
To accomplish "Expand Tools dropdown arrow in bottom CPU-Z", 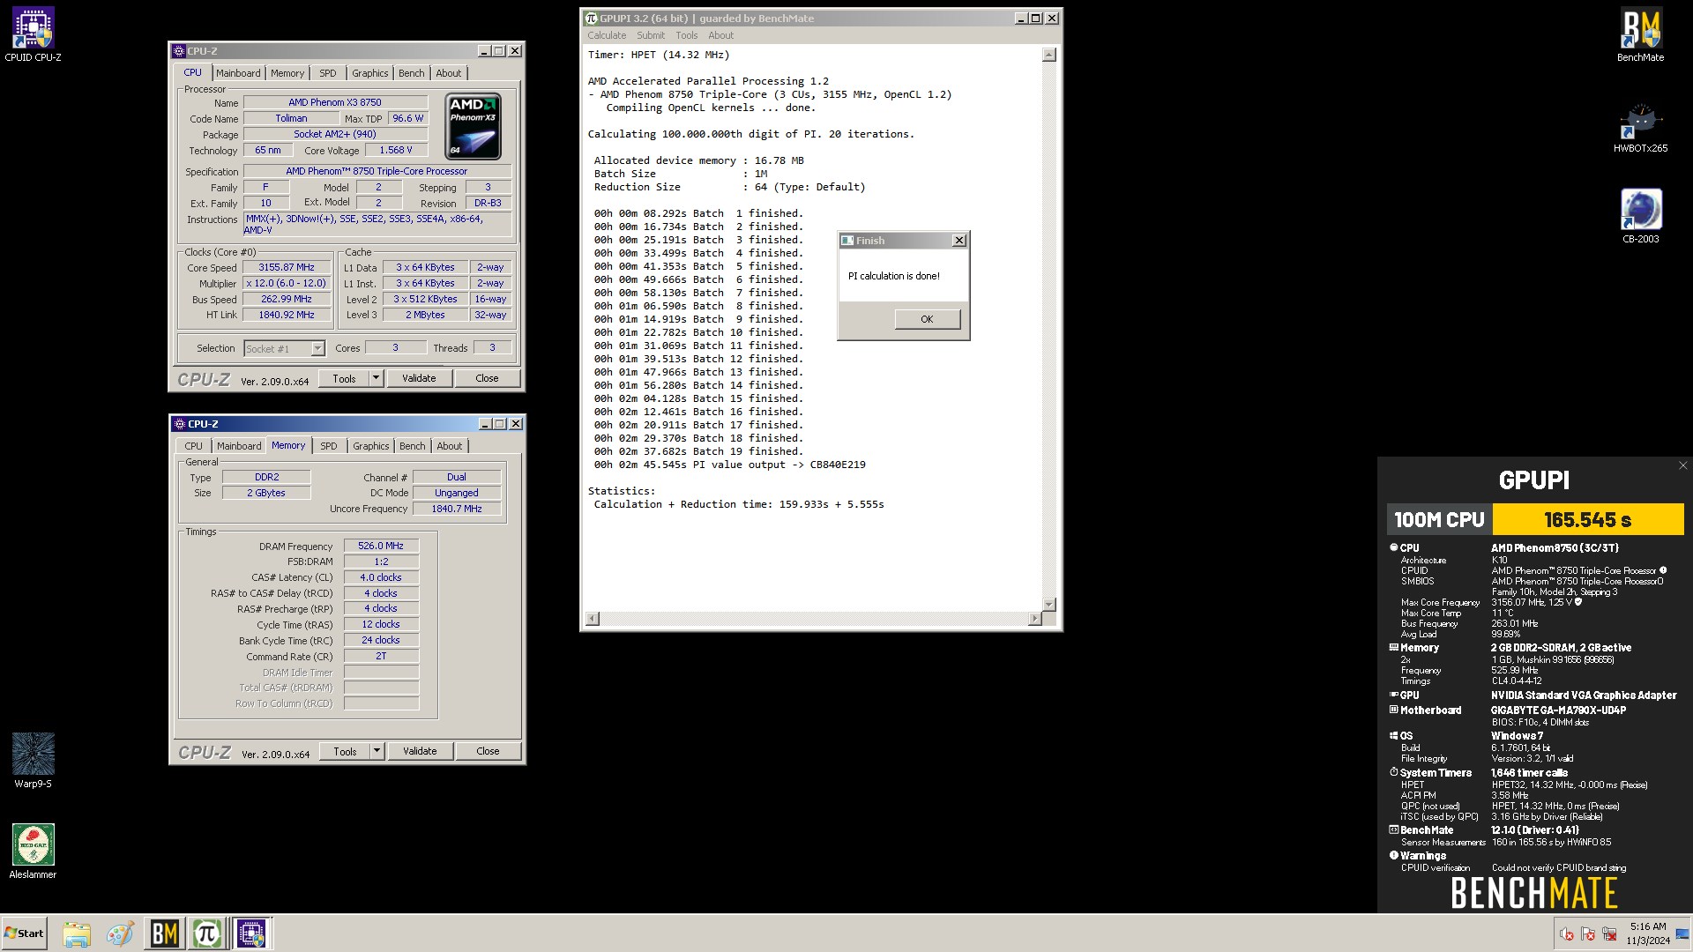I will tap(377, 751).
